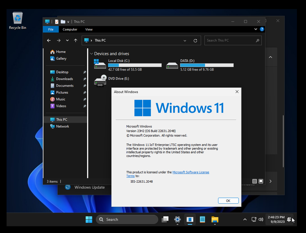Switch to Details view icon in status bar
The image size is (306, 233).
255,181
